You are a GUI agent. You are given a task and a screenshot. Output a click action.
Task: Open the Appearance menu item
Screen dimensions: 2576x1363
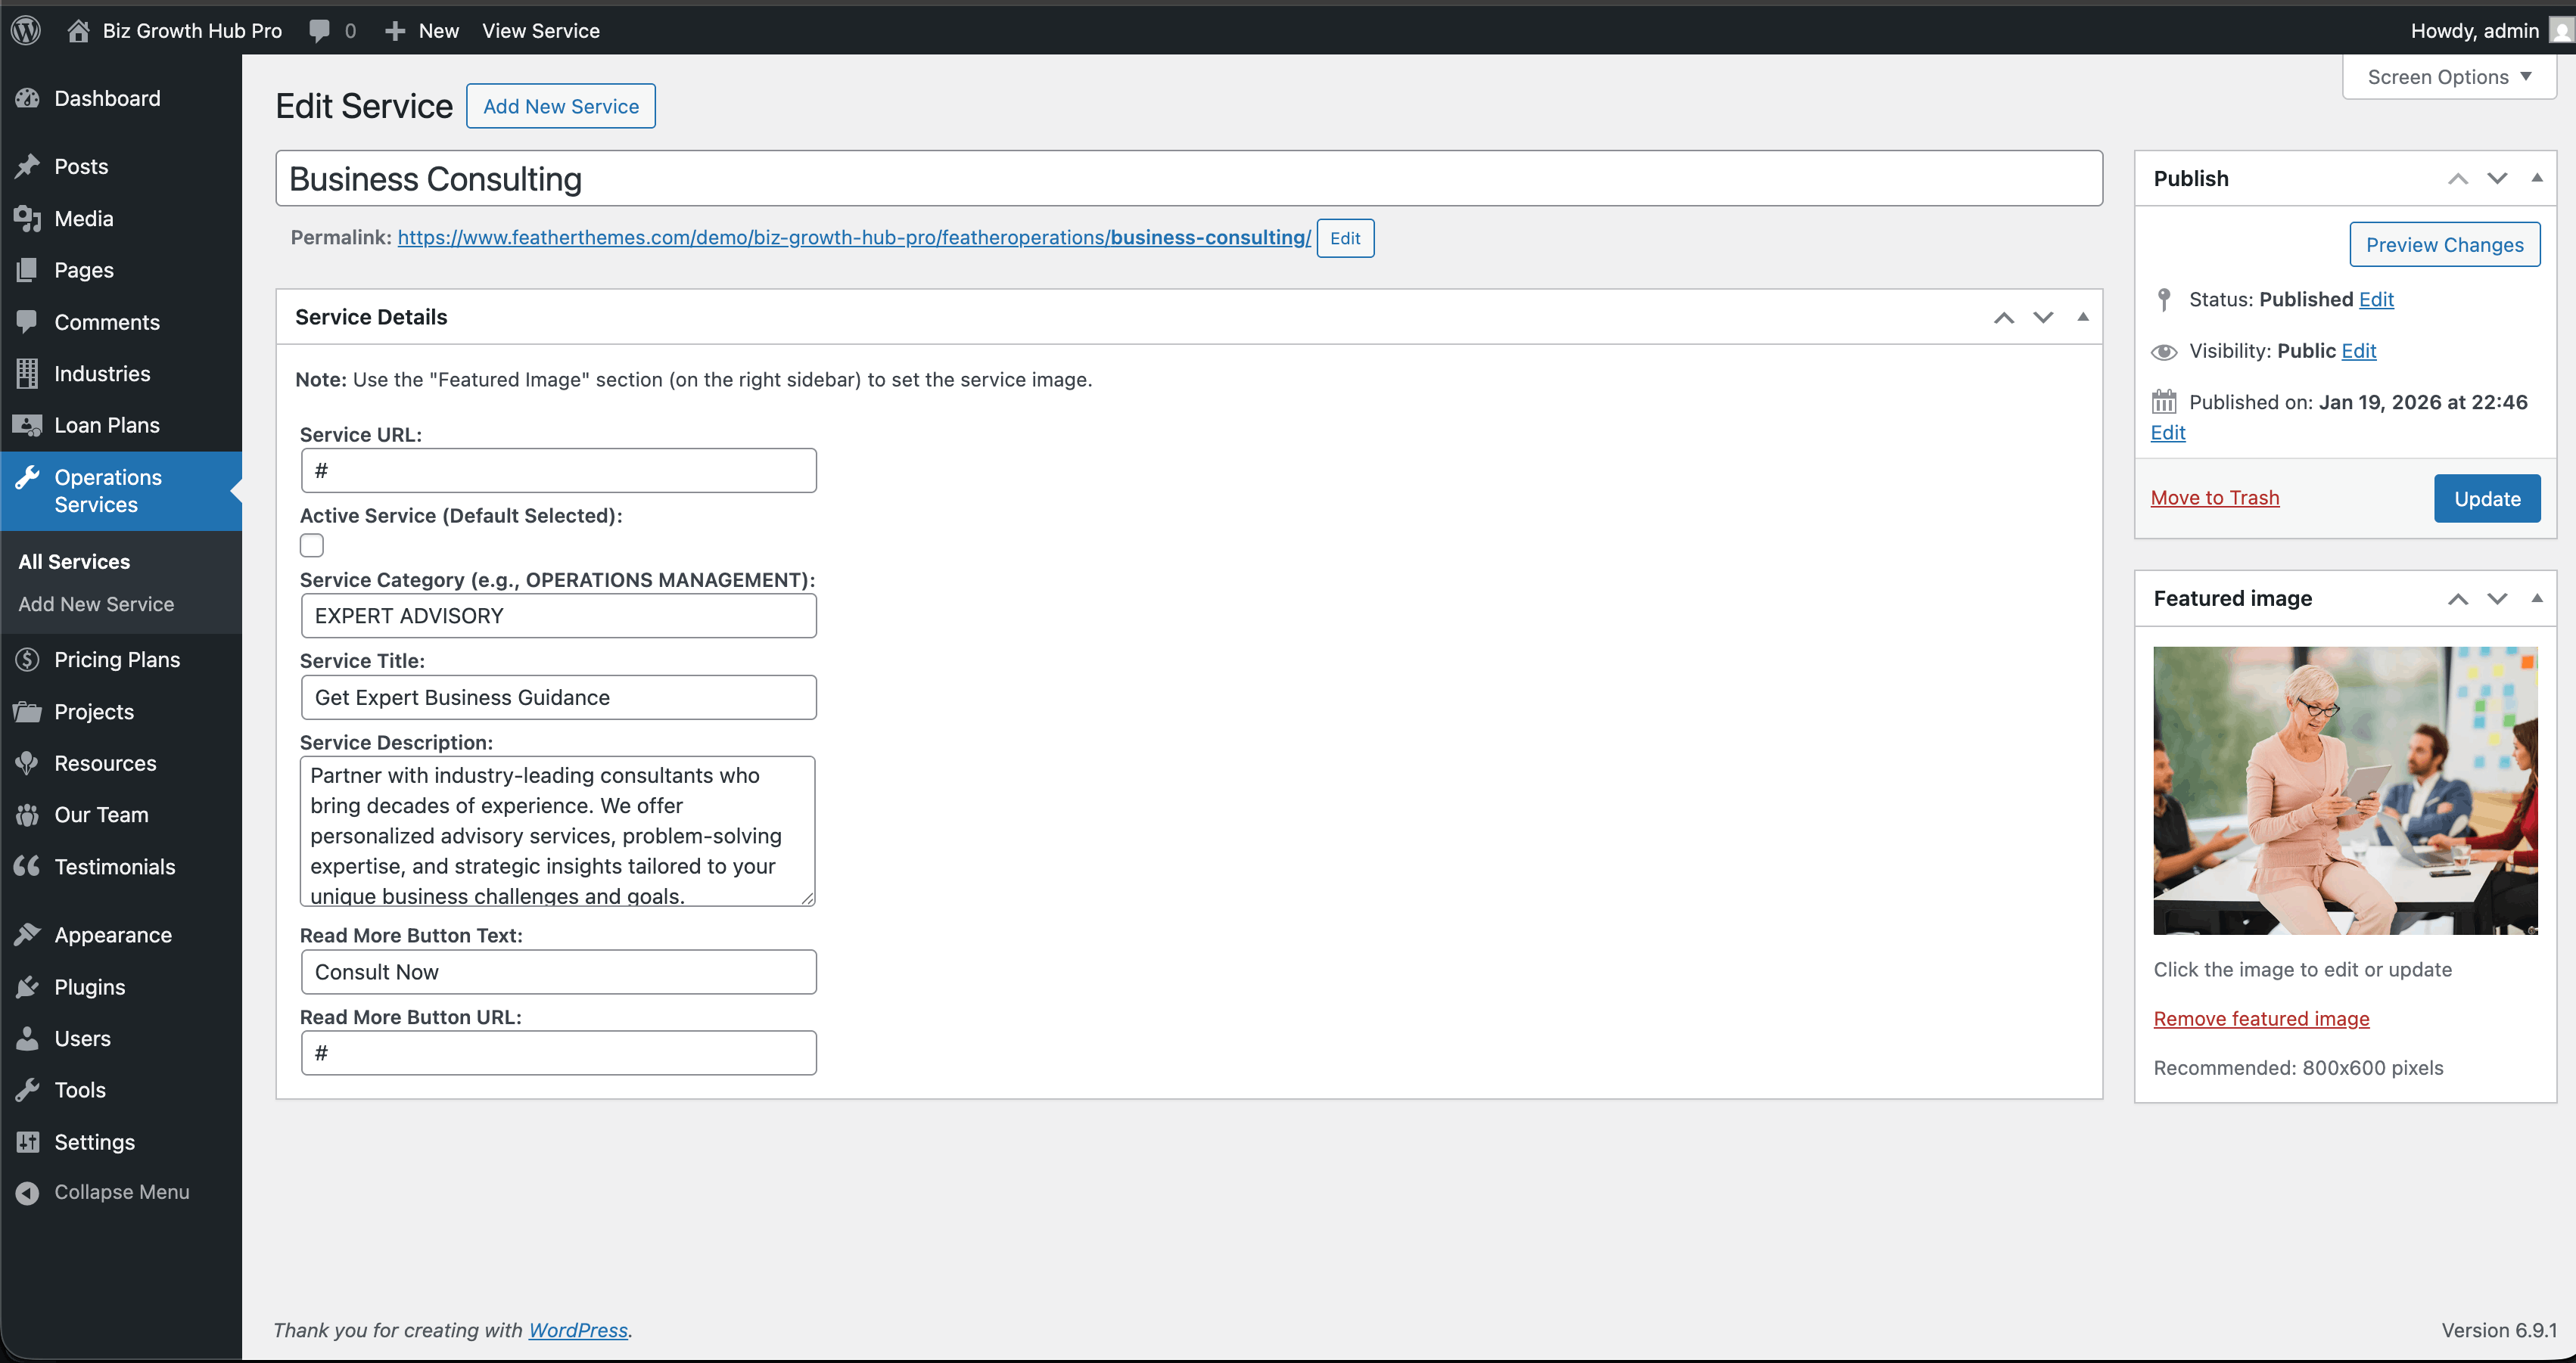113,934
